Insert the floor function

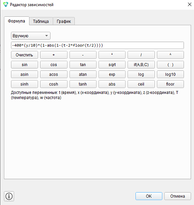click(170, 84)
